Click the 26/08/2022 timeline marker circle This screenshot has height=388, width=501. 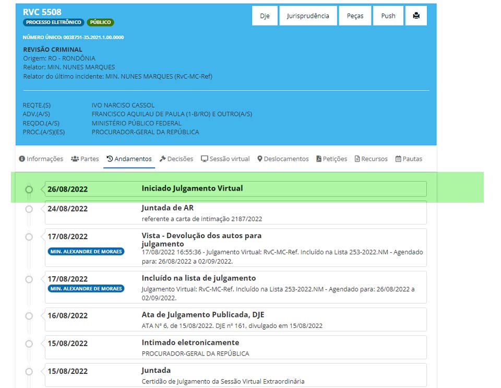29,189
